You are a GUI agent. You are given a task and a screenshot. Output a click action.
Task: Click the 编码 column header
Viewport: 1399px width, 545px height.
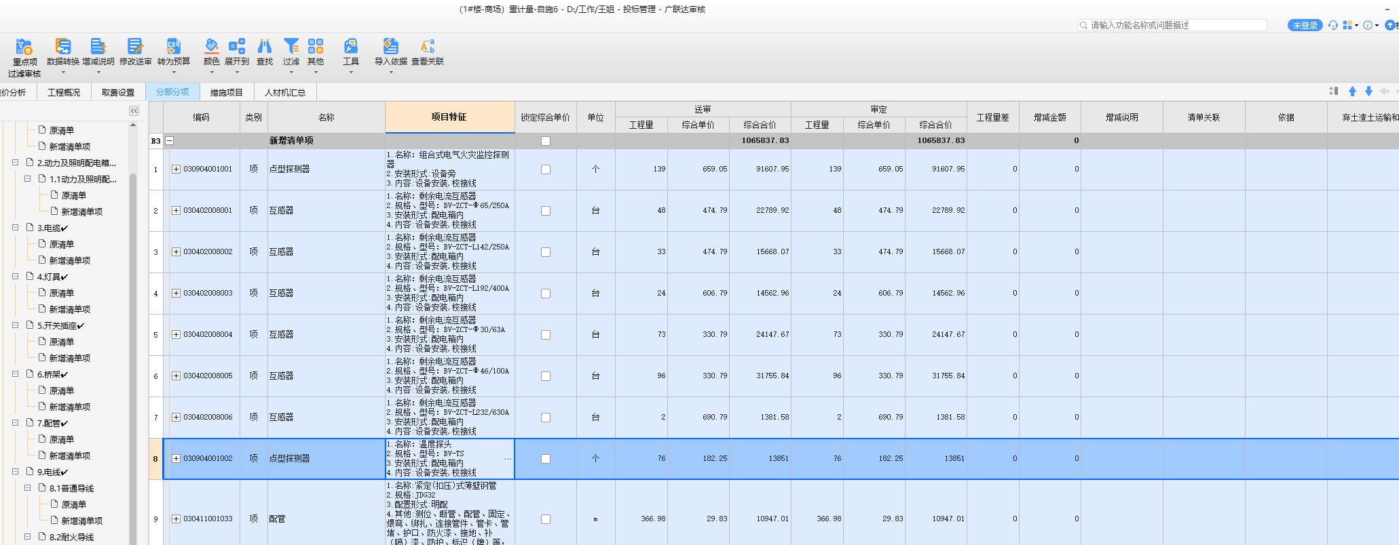(202, 117)
